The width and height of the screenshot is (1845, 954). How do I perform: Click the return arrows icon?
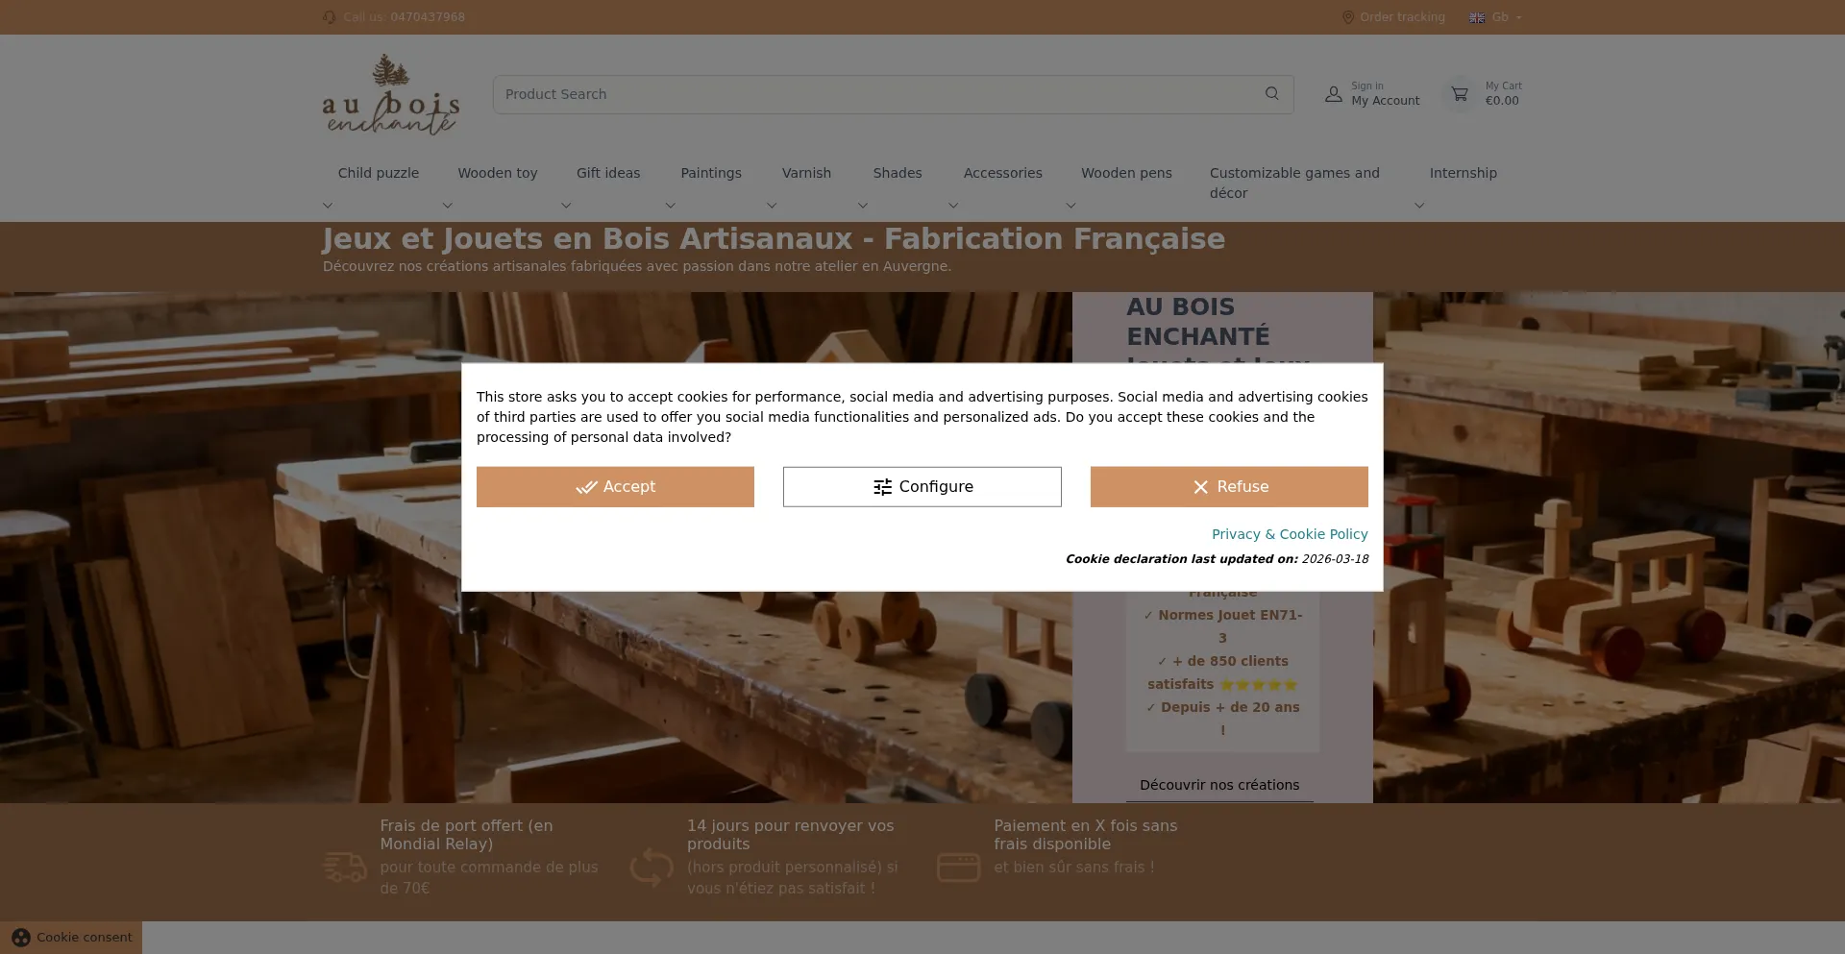[652, 867]
